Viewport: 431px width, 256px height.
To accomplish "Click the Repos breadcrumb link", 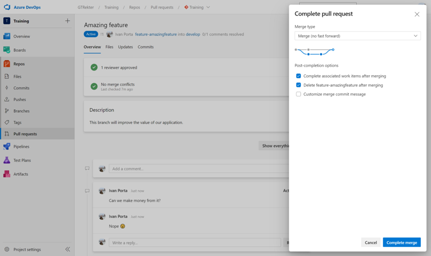I will [135, 8].
